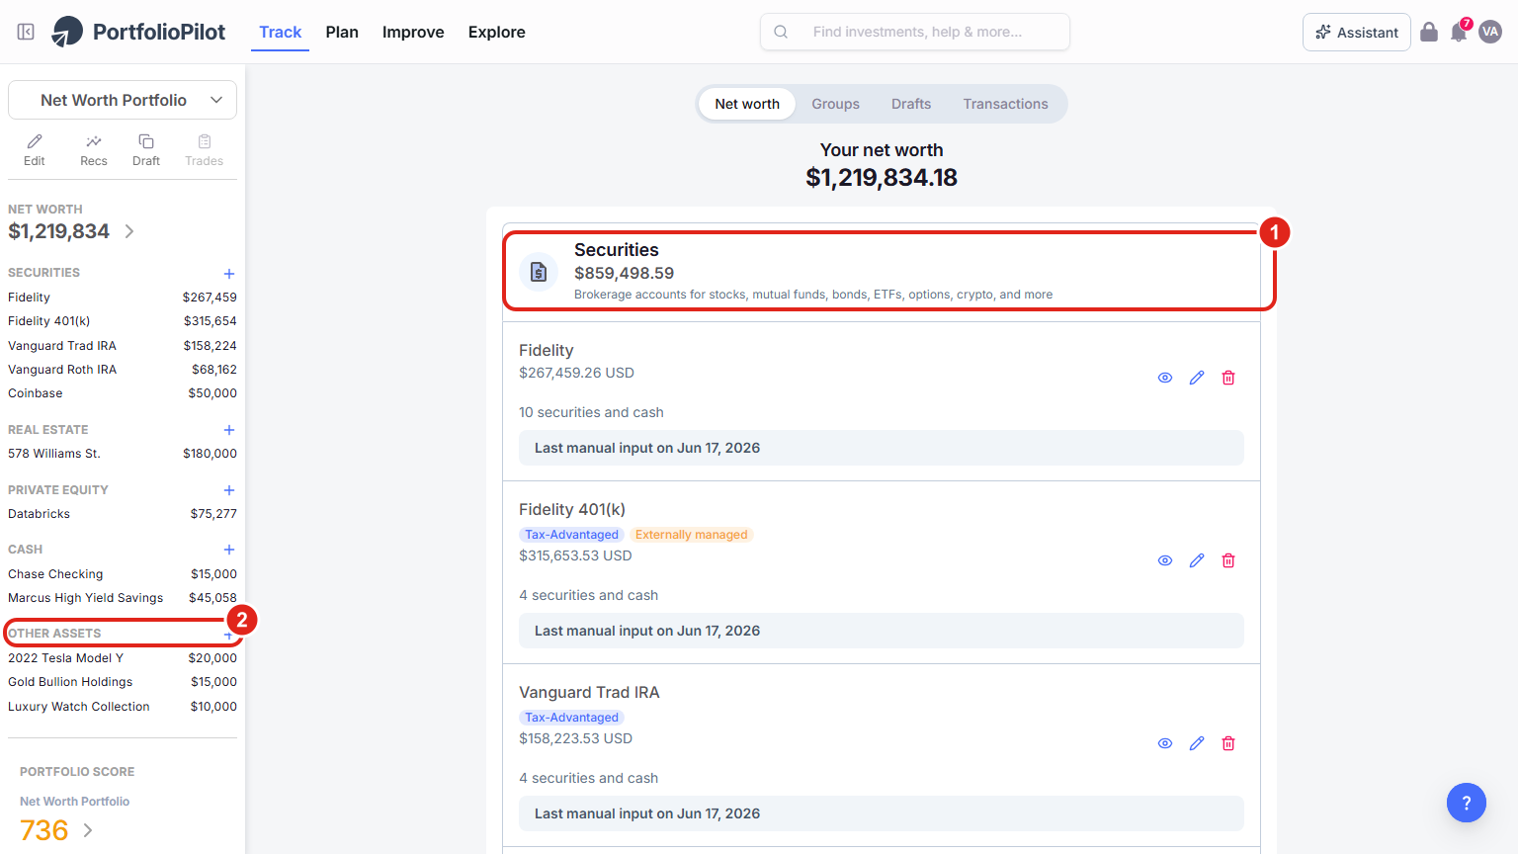
Task: Click Fidelity 401(k) Tax-Advantaged badge
Action: tap(571, 535)
